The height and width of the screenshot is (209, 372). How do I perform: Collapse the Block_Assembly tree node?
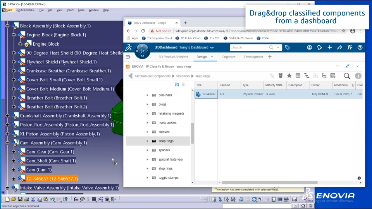point(7,26)
